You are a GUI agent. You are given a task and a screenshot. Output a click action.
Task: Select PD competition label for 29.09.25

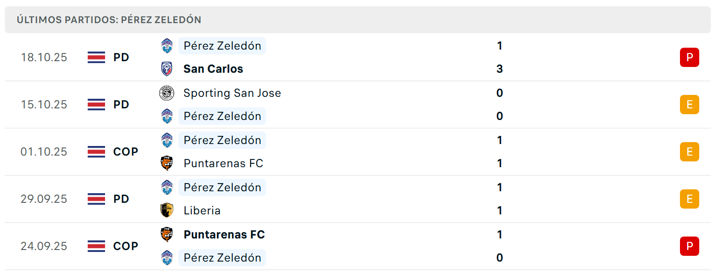[x=121, y=199]
